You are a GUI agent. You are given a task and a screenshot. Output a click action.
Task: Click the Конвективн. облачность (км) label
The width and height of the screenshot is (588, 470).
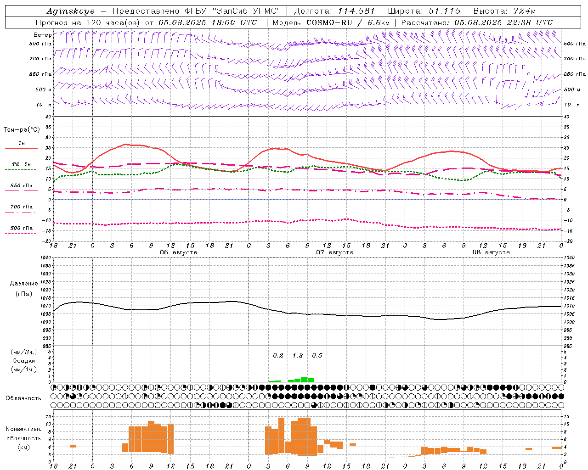23,438
